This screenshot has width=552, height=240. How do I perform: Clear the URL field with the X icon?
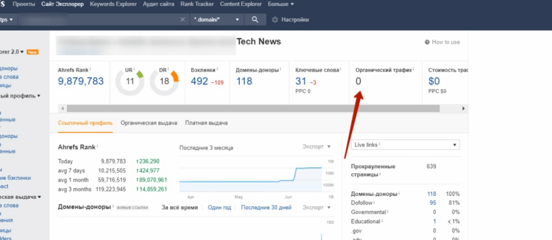point(182,20)
